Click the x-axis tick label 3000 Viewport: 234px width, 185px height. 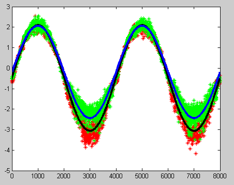pos(90,176)
